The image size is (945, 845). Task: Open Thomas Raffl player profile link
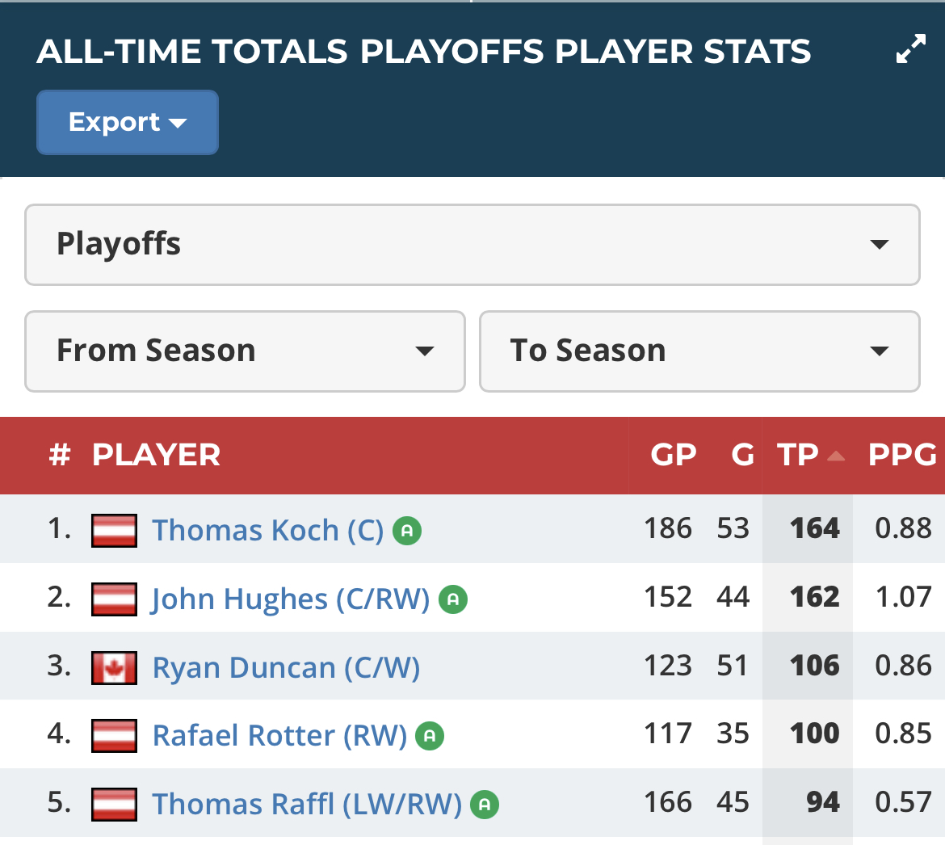[x=307, y=805]
